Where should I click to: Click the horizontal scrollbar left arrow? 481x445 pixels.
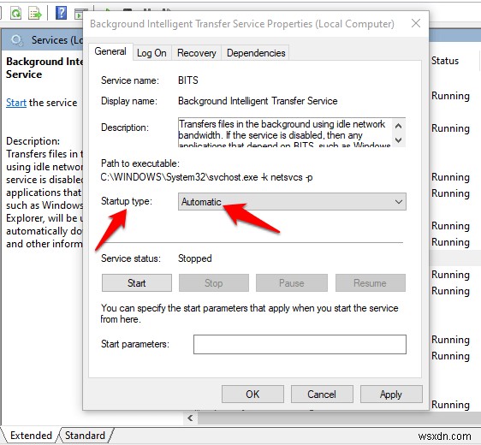click(x=191, y=418)
